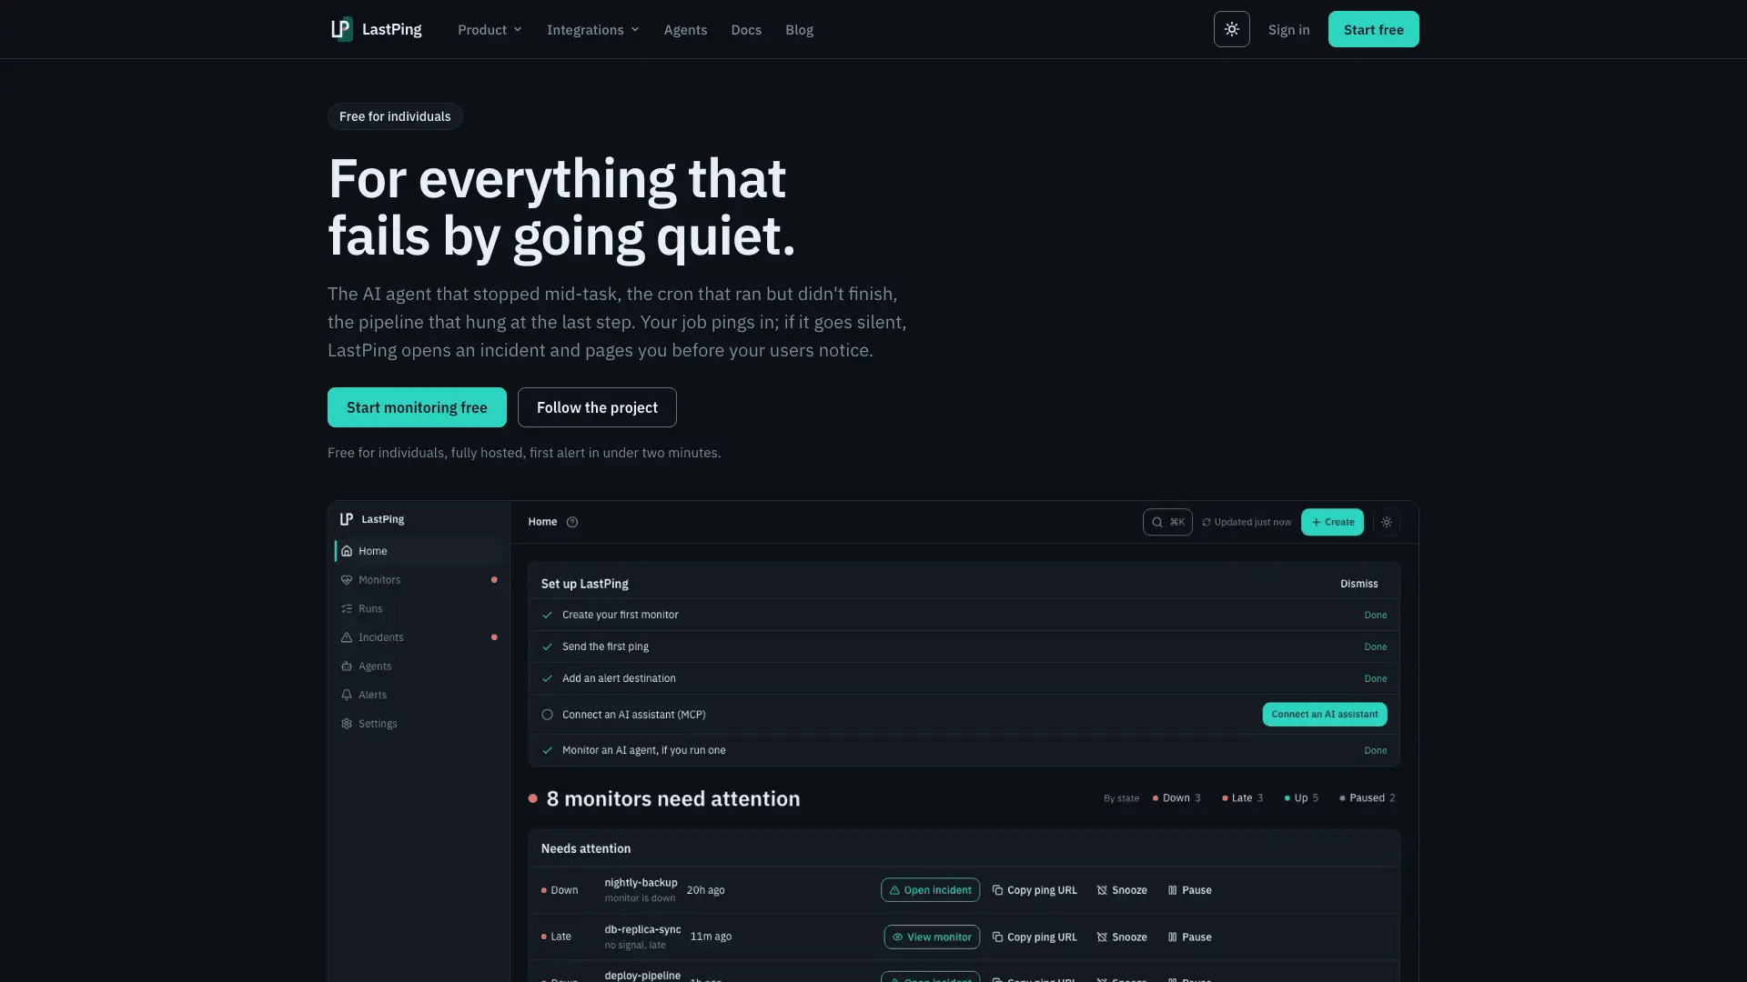Click the help icon beside the Home title
Screen dimensions: 1747x982
pos(572,522)
